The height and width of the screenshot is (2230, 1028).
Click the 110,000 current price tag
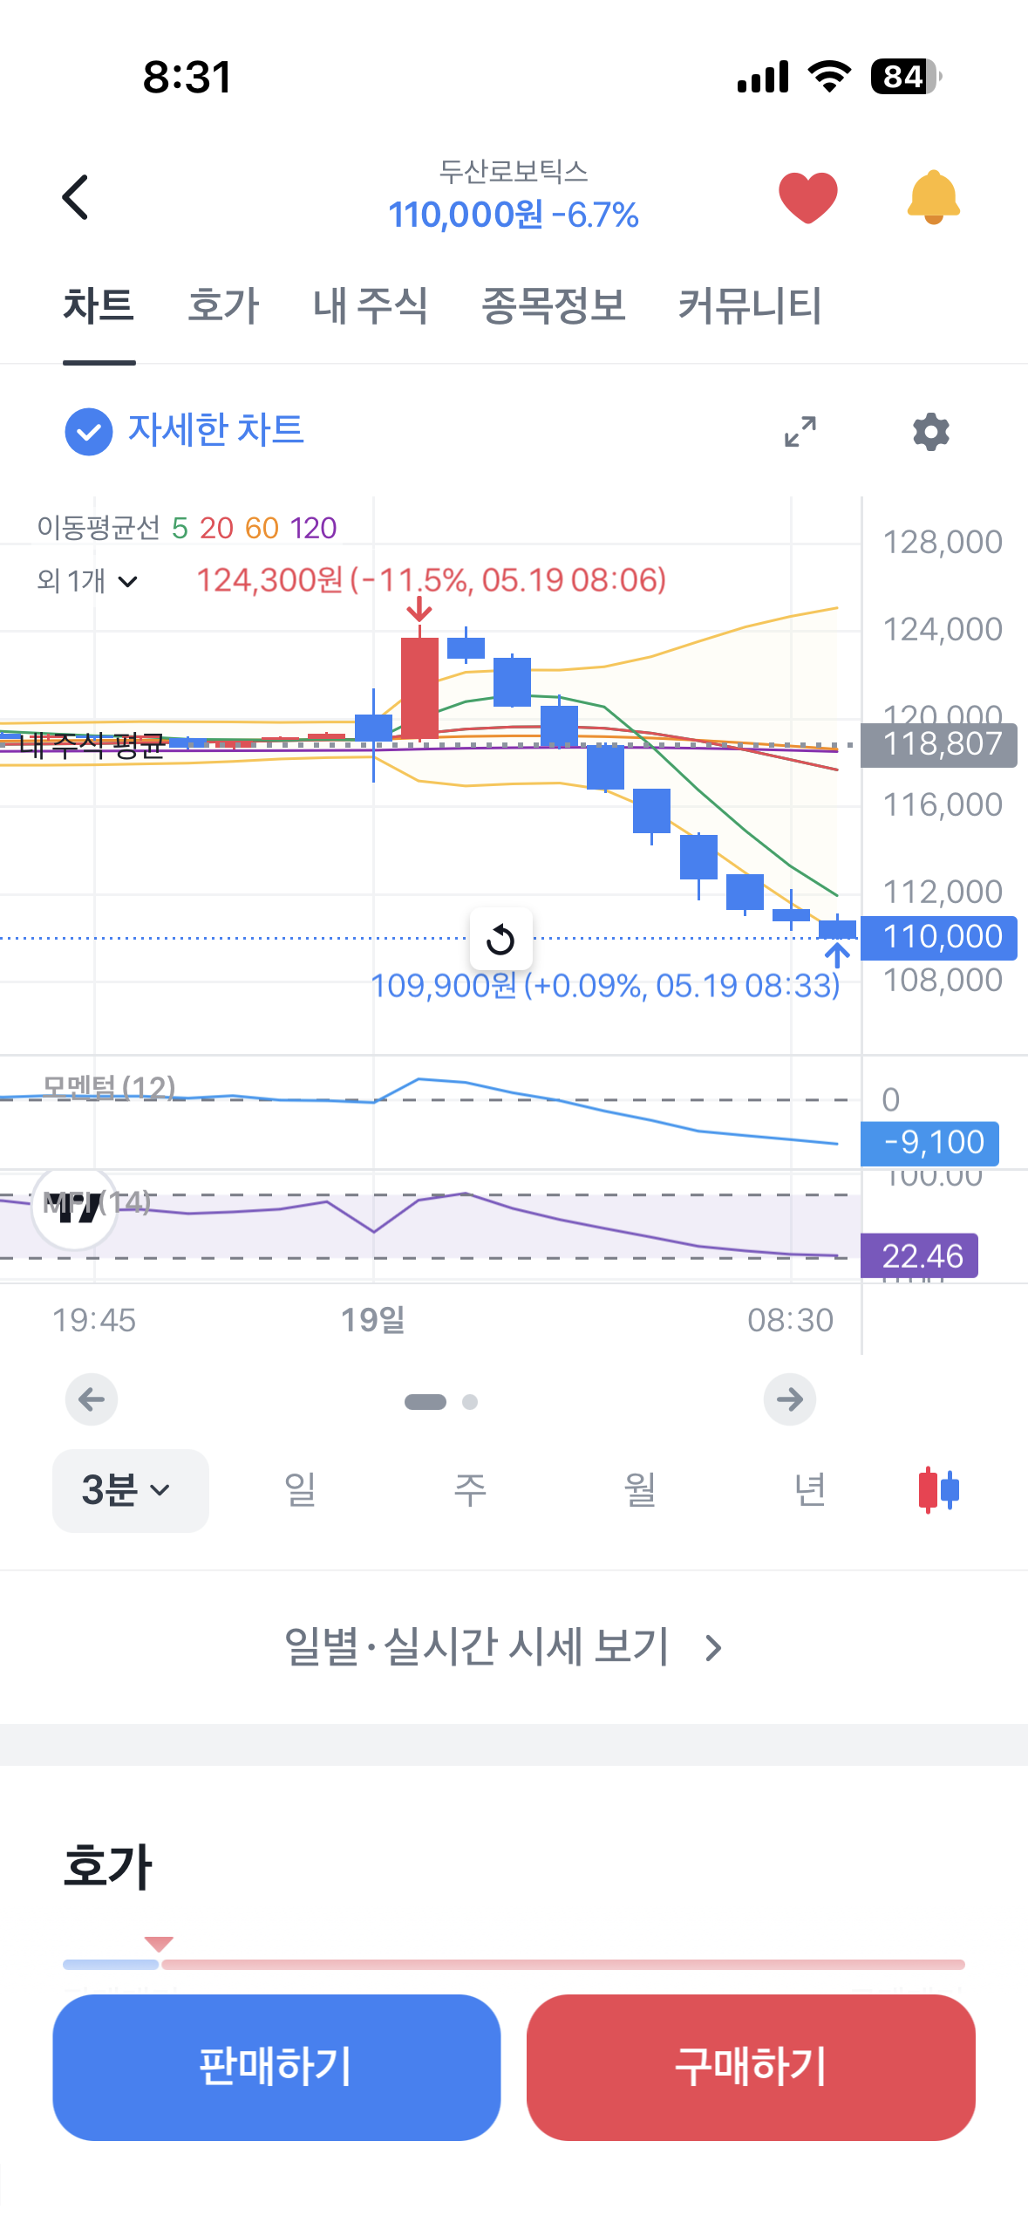[x=939, y=937]
